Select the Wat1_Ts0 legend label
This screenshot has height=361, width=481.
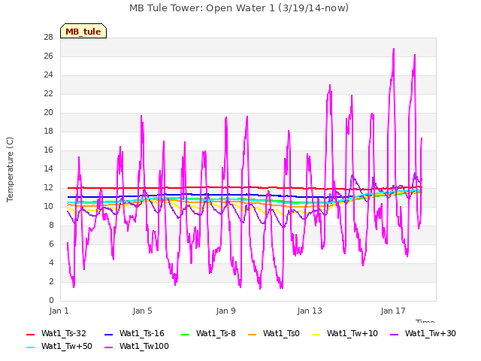pyautogui.click(x=281, y=333)
